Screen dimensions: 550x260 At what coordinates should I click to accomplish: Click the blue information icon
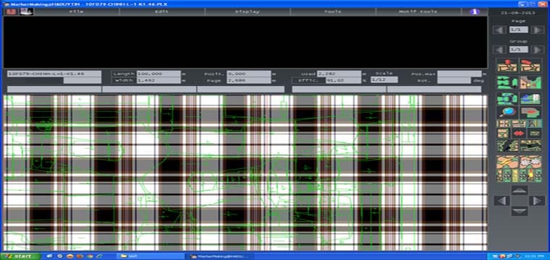point(475,12)
